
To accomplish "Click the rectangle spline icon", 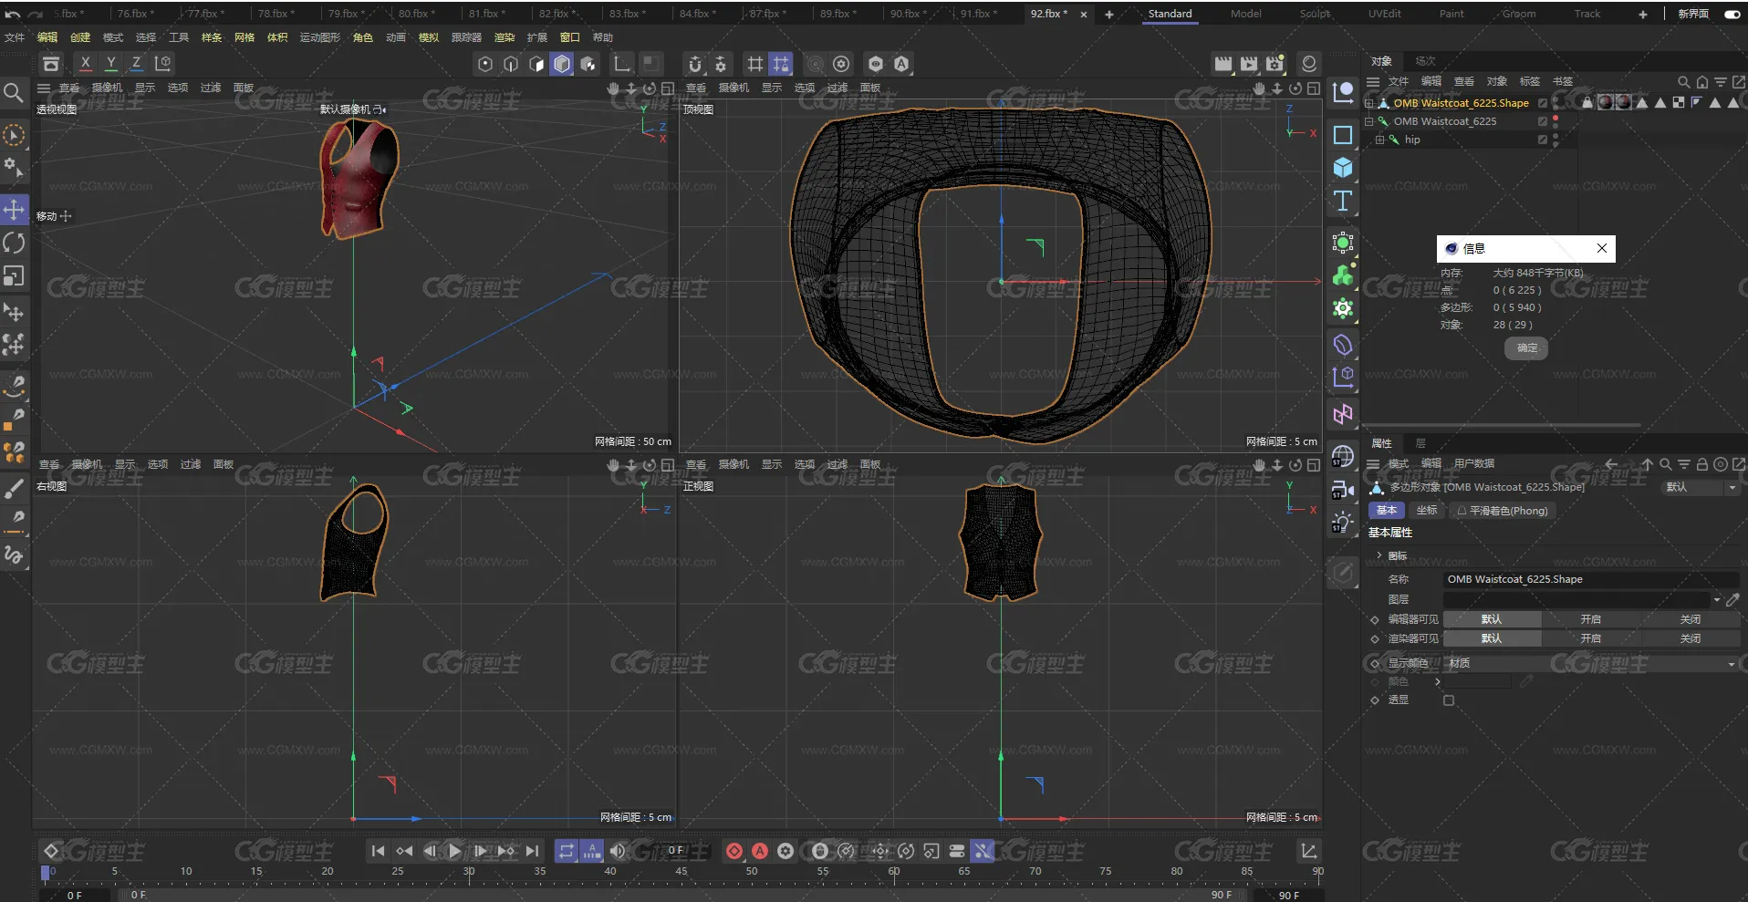I will tap(1343, 135).
